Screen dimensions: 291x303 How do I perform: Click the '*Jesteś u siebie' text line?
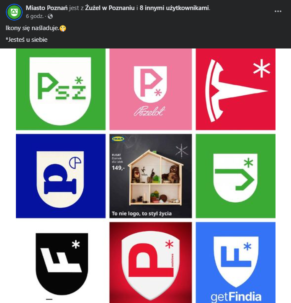27,40
